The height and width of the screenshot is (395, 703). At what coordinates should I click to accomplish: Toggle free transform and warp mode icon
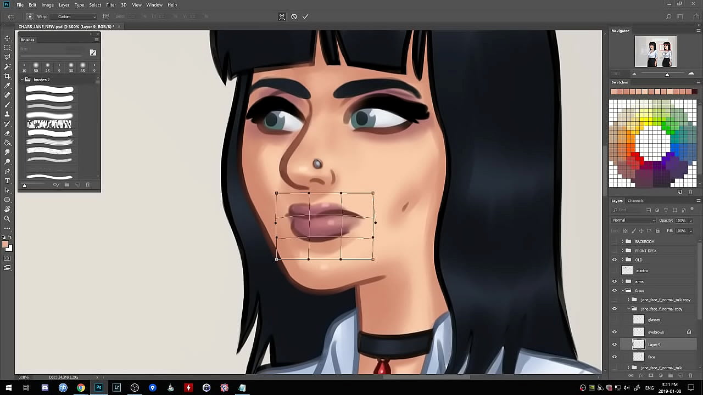click(x=282, y=16)
